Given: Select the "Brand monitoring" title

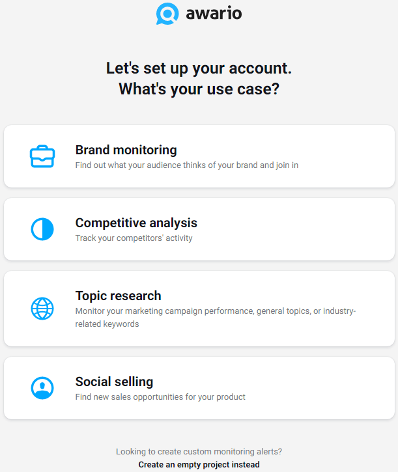Looking at the screenshot, I should coord(126,150).
